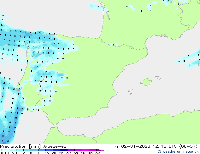This screenshot has width=200, height=154.
Task: Click the 40–45 mm magenta swatch
Action: 85,150
